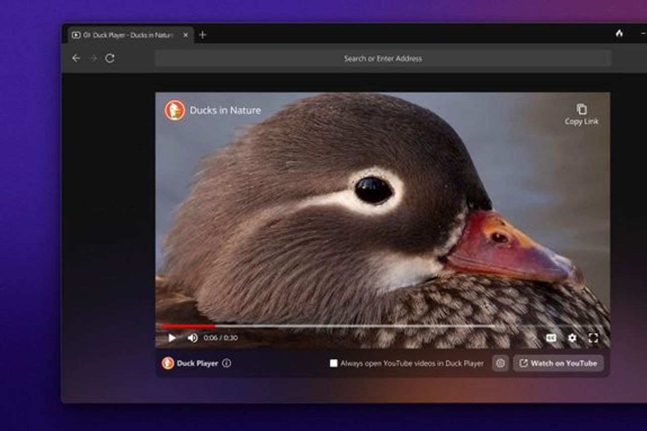Click the video progress bar

[x=382, y=326]
